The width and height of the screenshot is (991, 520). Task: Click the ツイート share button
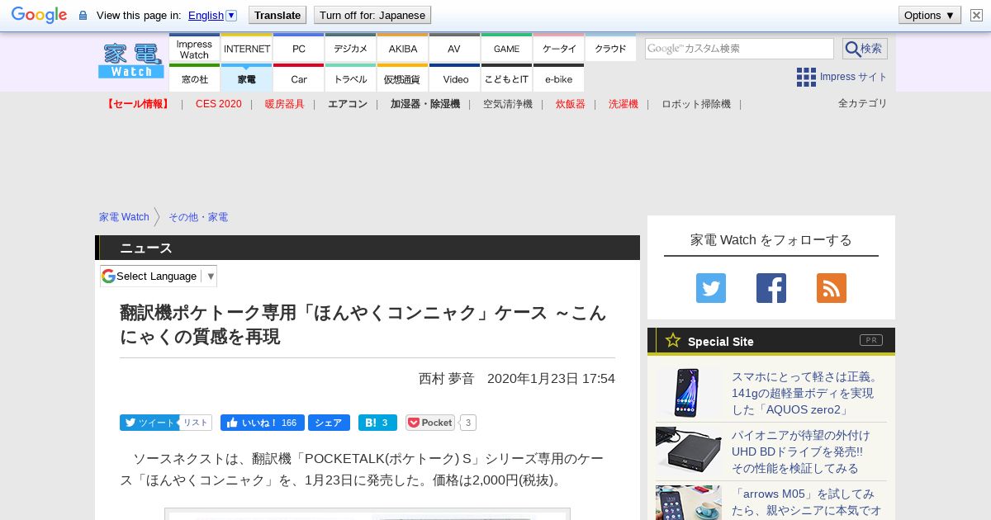tap(149, 423)
